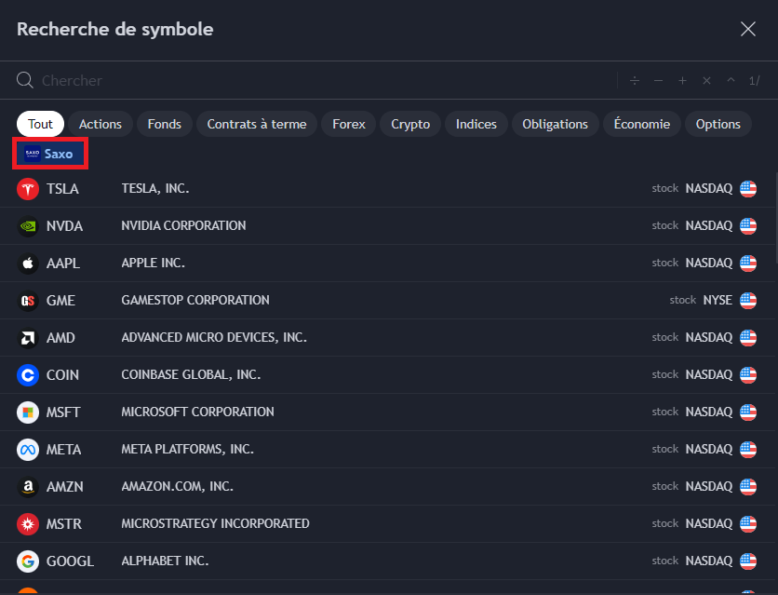
Task: Toggle the Saxo broker filter
Action: (x=50, y=154)
